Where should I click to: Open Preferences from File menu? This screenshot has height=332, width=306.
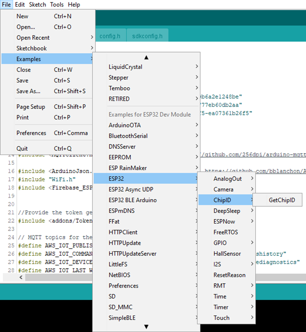click(x=47, y=133)
